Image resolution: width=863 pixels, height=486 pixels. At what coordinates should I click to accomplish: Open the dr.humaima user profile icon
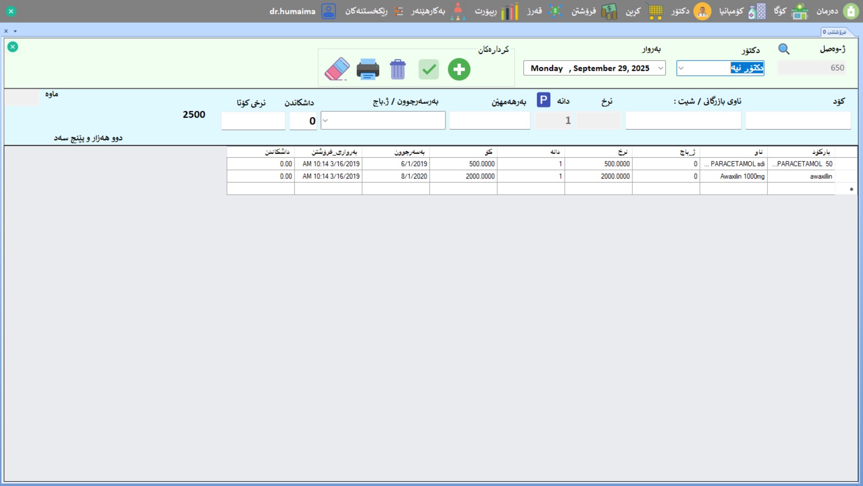pos(328,11)
